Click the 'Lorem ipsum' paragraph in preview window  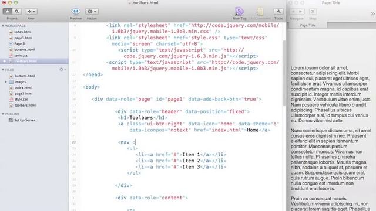click(x=331, y=94)
